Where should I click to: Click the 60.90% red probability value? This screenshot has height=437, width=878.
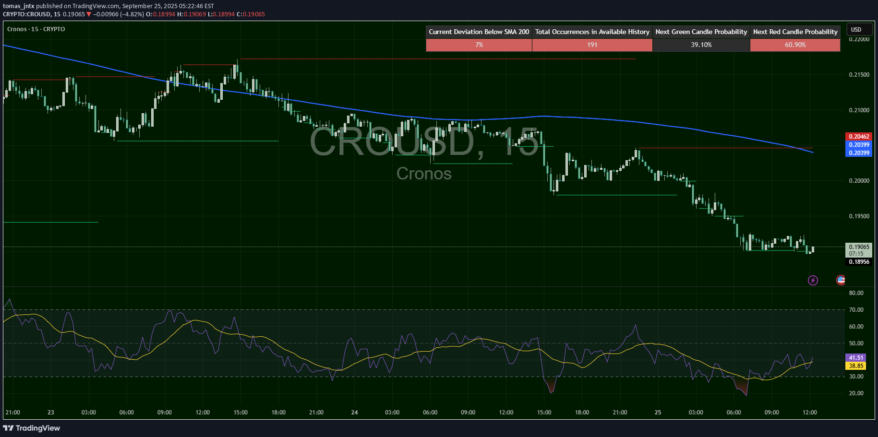click(x=795, y=45)
